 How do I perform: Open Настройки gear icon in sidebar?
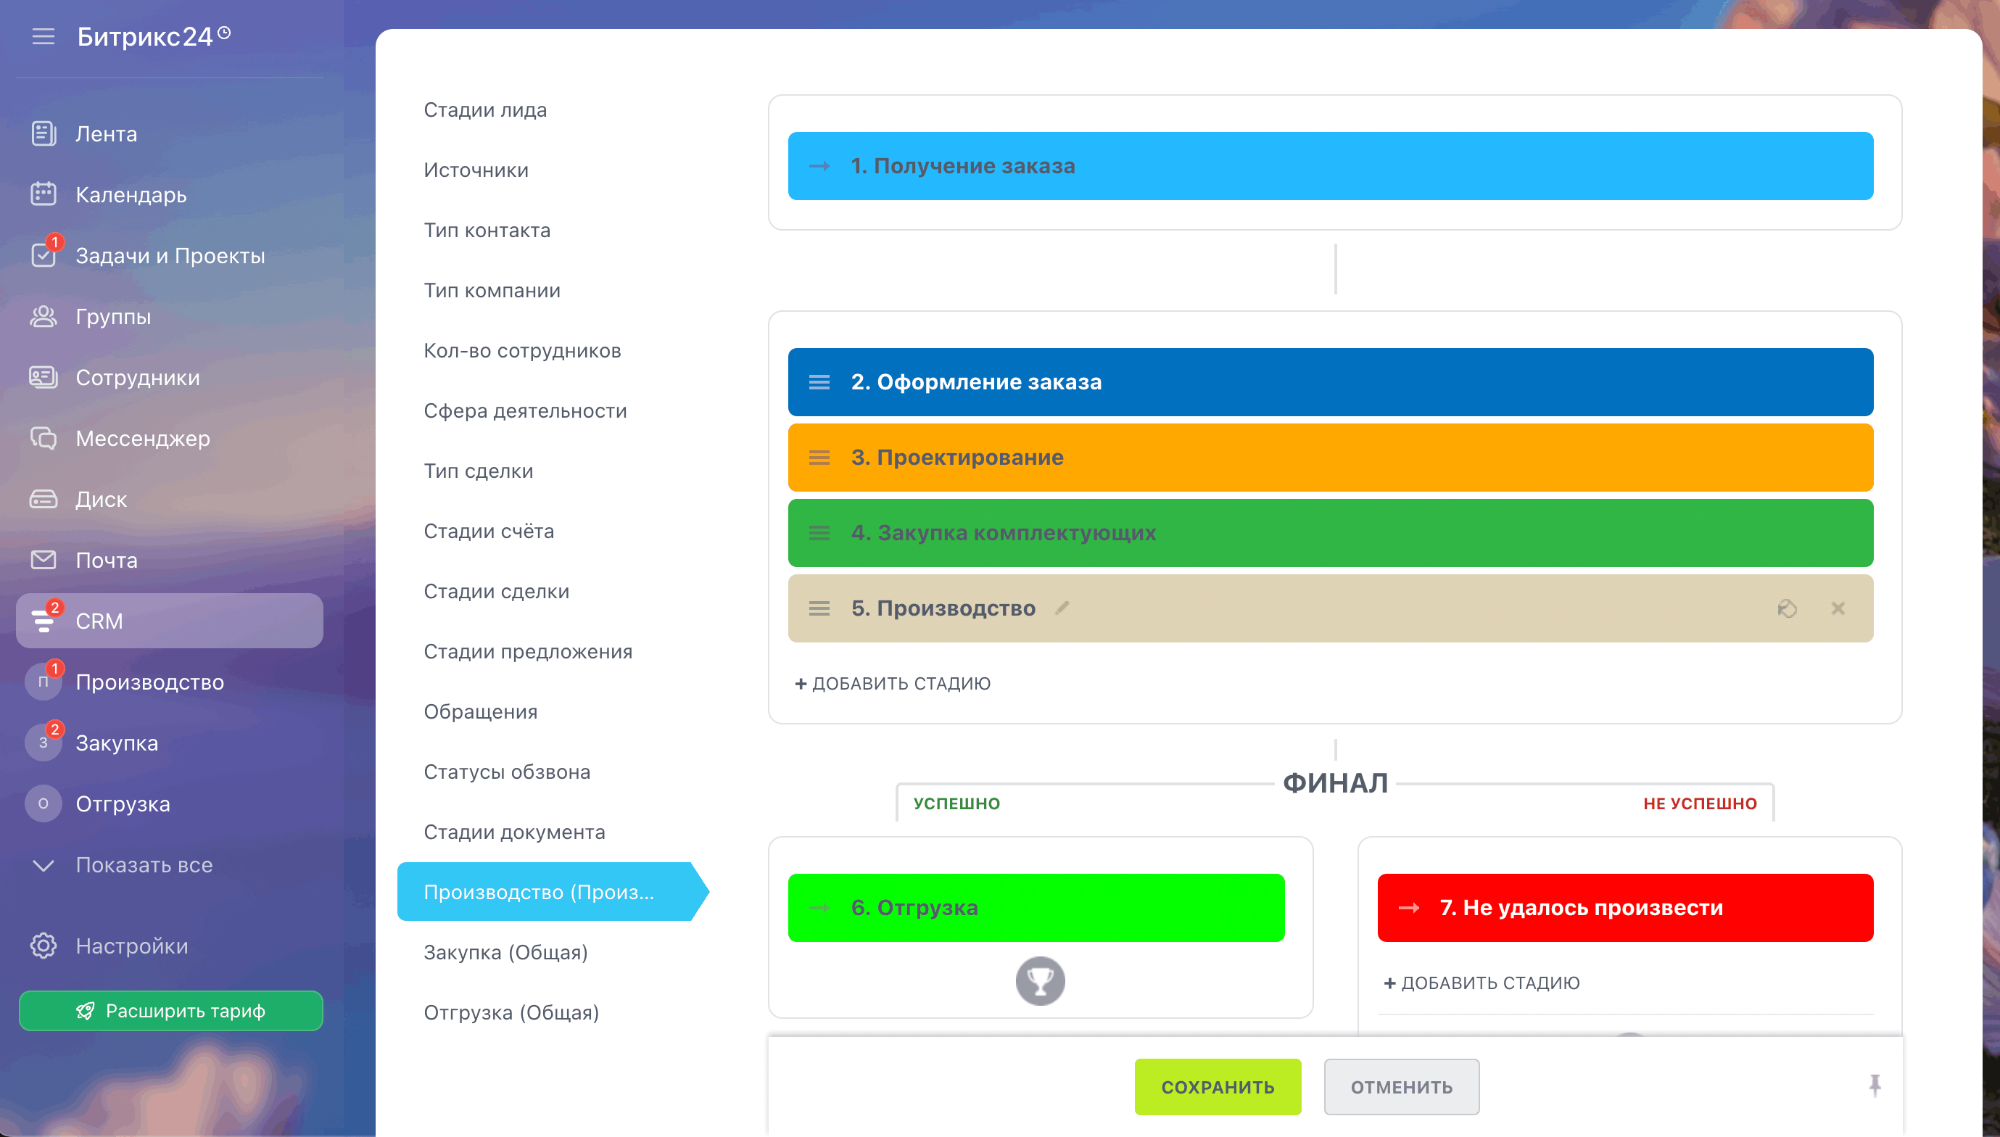(x=43, y=946)
